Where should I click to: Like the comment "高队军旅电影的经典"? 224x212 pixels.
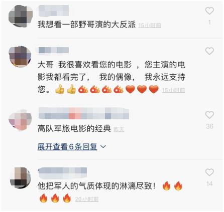[x=209, y=115]
